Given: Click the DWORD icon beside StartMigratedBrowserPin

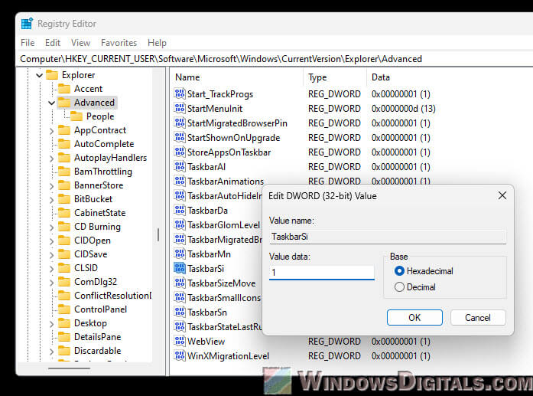Looking at the screenshot, I should point(180,123).
